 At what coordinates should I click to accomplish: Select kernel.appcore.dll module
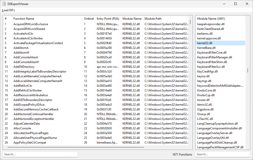click(220, 38)
